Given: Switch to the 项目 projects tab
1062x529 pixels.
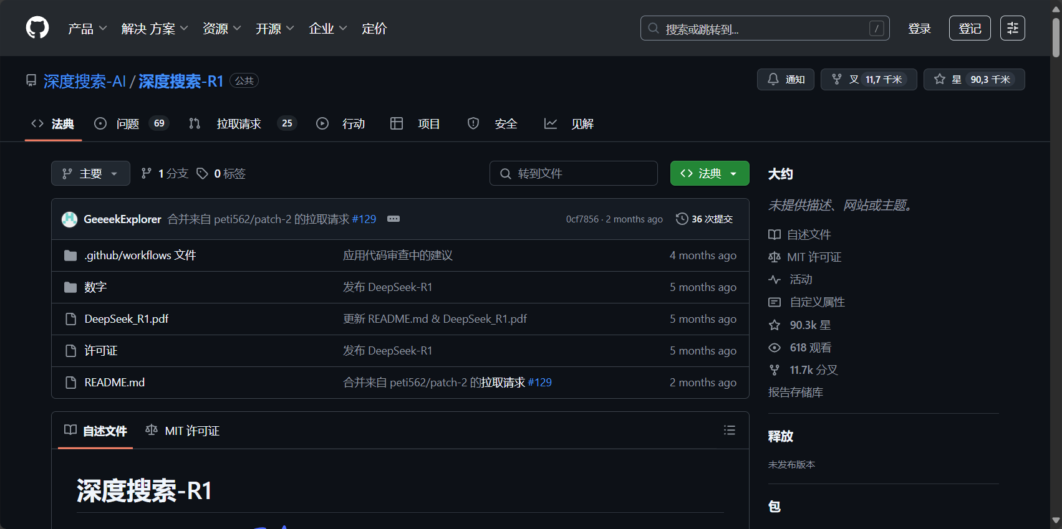Looking at the screenshot, I should 415,124.
